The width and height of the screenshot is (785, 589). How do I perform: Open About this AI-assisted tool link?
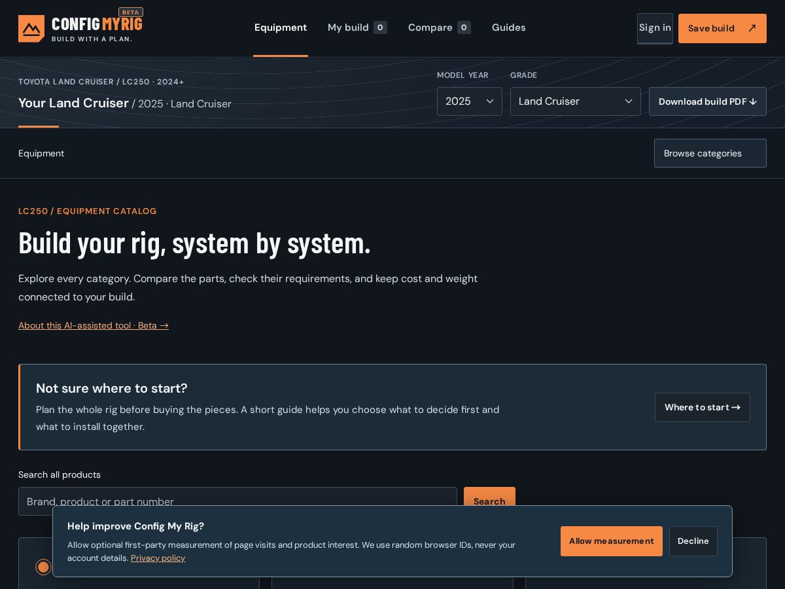pyautogui.click(x=94, y=325)
